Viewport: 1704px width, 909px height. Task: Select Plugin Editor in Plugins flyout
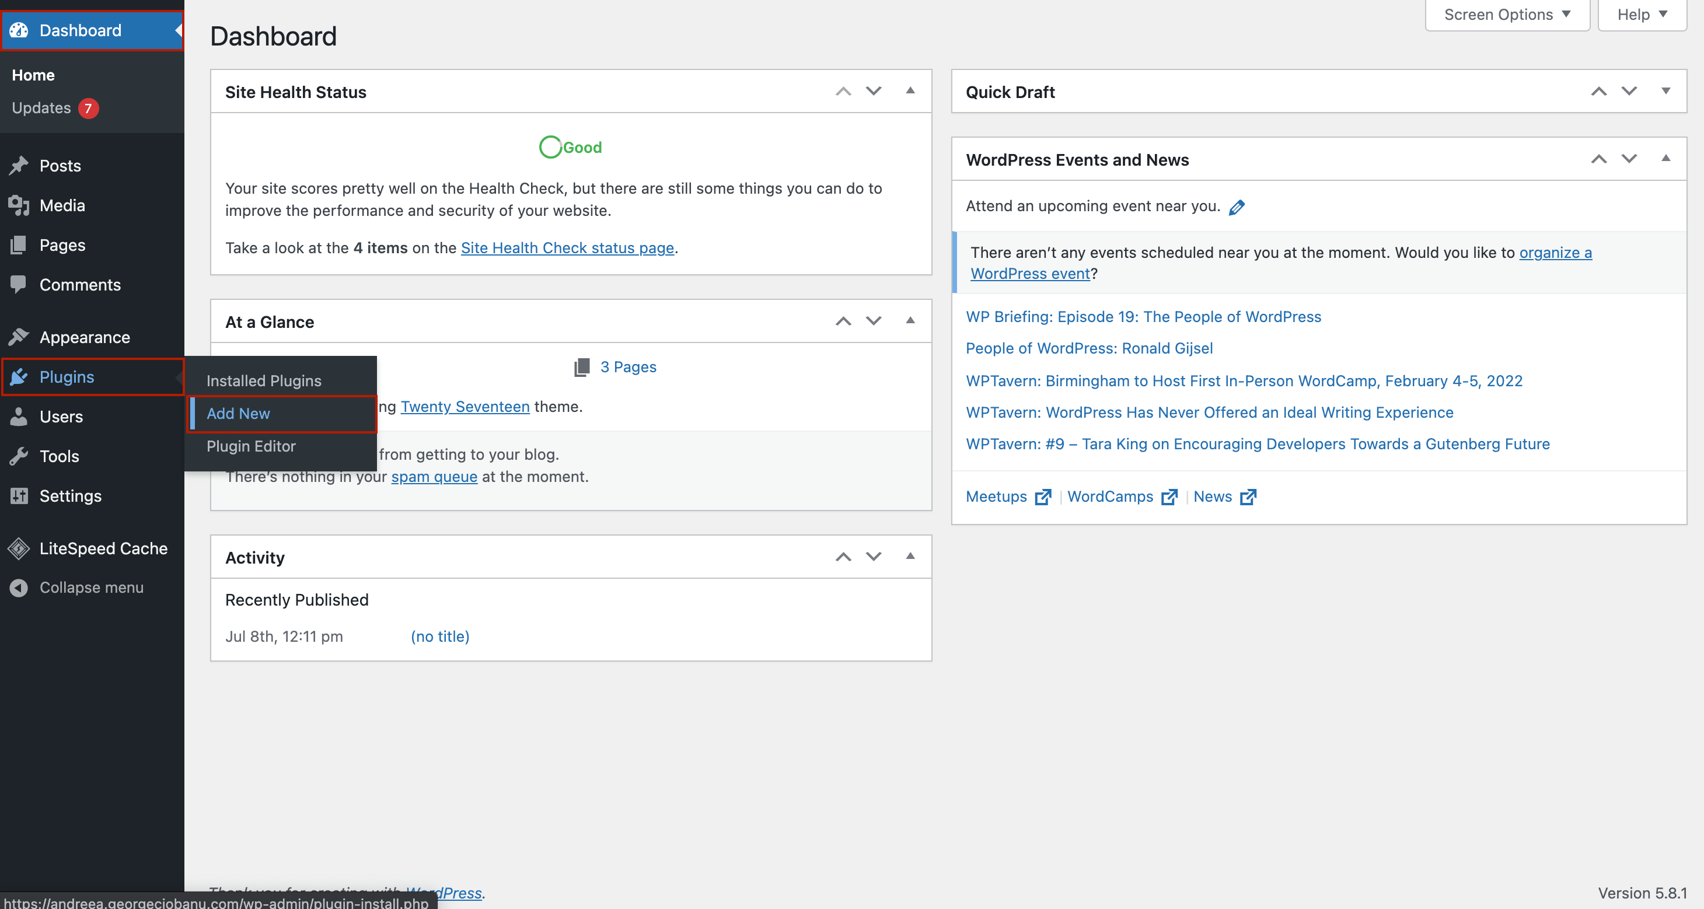point(251,446)
